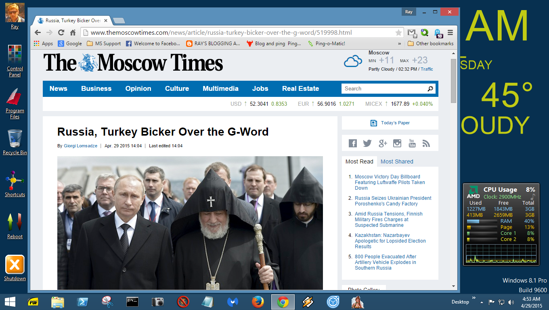Open the RSS feed icon

point(426,143)
